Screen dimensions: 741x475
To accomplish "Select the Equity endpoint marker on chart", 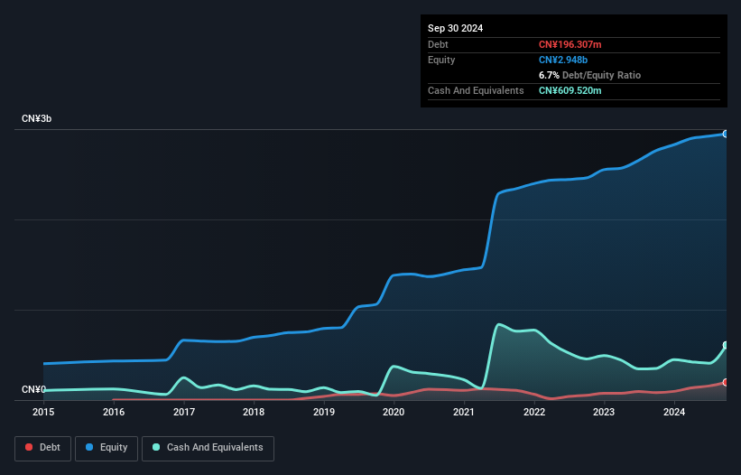I will point(726,135).
